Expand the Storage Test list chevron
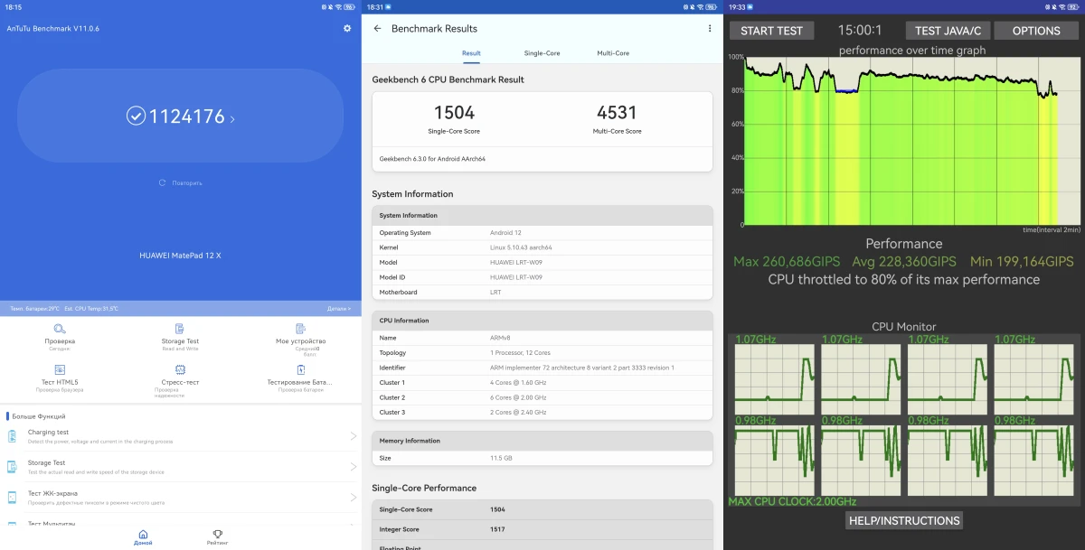The image size is (1085, 550). pyautogui.click(x=353, y=467)
